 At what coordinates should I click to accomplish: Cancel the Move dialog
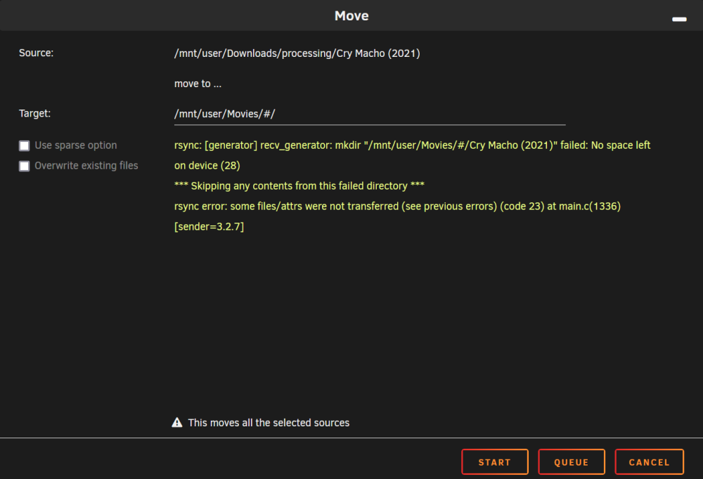point(649,462)
